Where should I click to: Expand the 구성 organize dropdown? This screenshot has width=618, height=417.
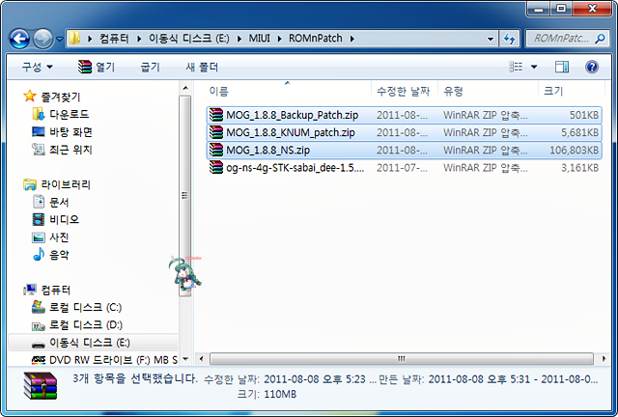[37, 67]
